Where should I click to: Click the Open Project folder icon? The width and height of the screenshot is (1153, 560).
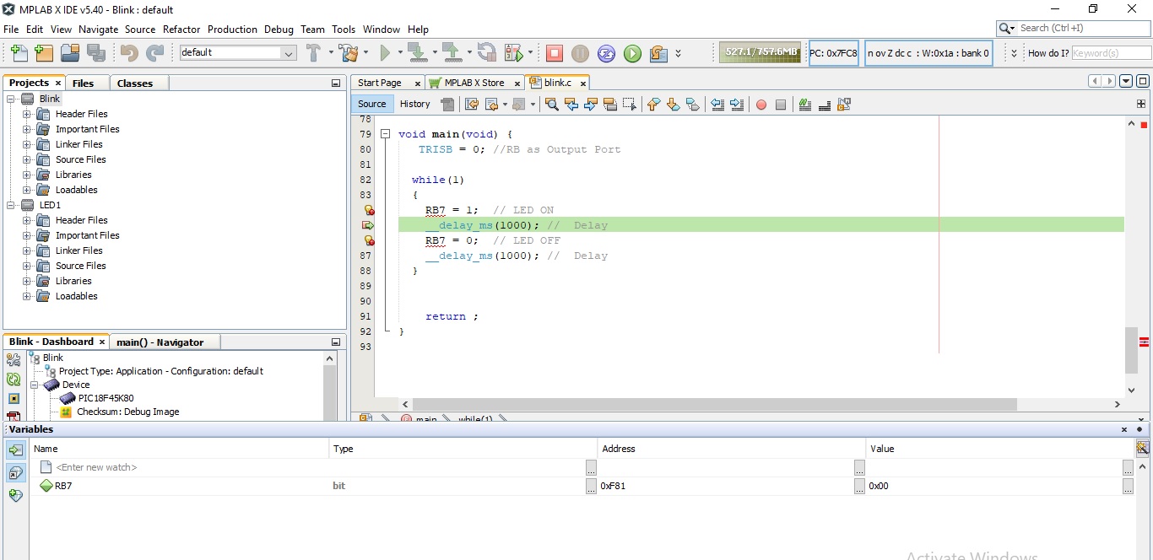tap(70, 53)
